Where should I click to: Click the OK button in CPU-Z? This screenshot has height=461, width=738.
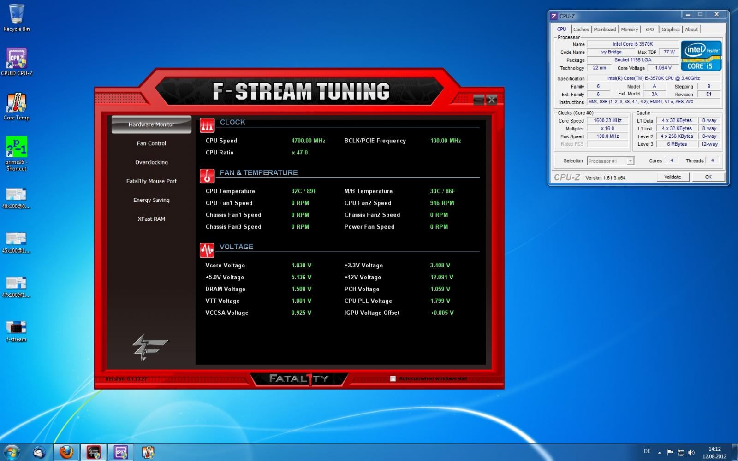tap(708, 177)
